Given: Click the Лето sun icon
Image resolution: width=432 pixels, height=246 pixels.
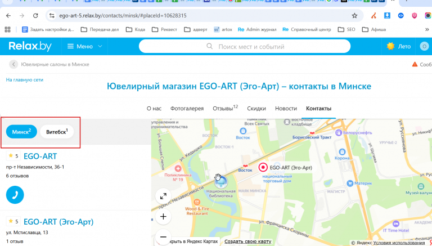Looking at the screenshot, I should (390, 46).
